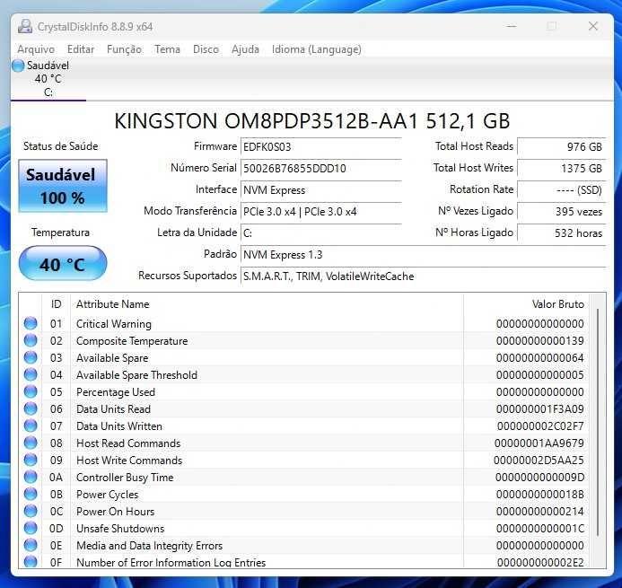Click the raw value 0000000000018B
The height and width of the screenshot is (588, 622).
pyautogui.click(x=540, y=495)
